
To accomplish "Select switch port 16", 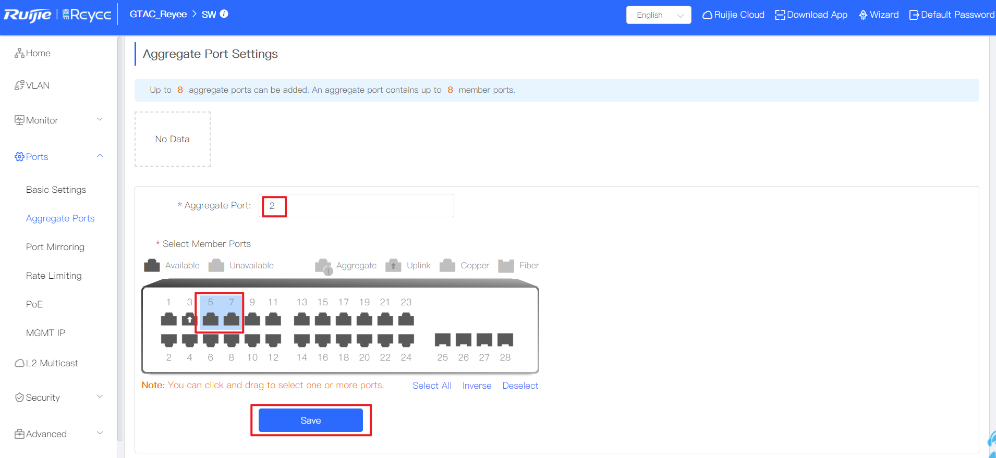I will [x=323, y=340].
